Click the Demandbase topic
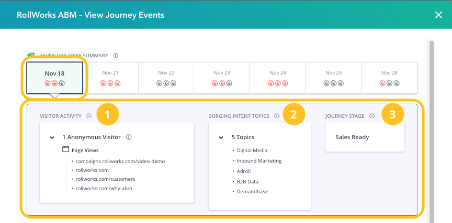The width and height of the screenshot is (452, 223). tap(252, 191)
